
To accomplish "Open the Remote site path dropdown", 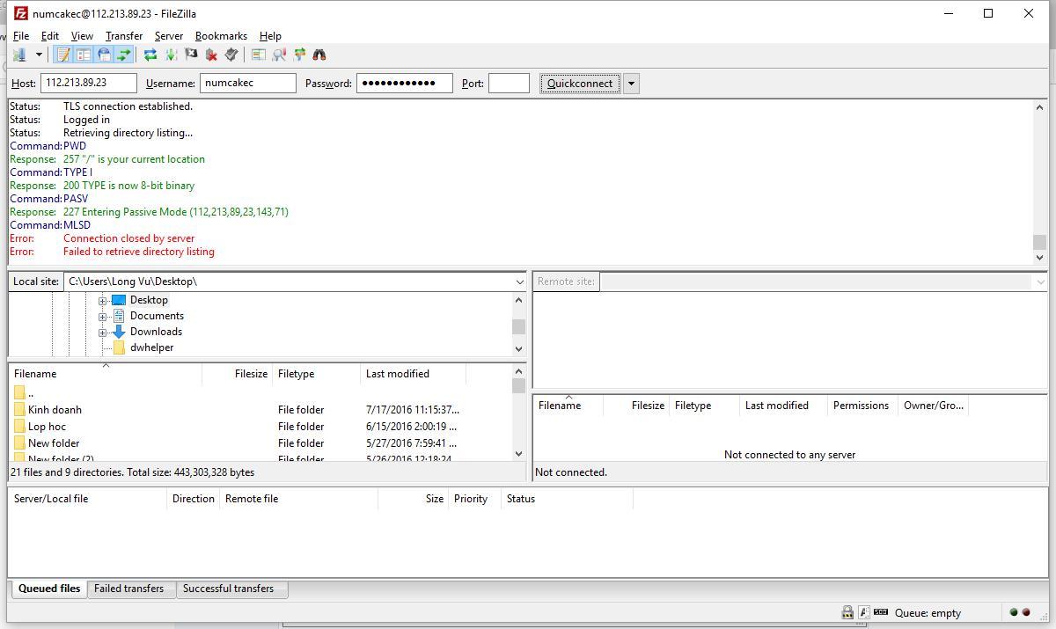I will point(1040,282).
